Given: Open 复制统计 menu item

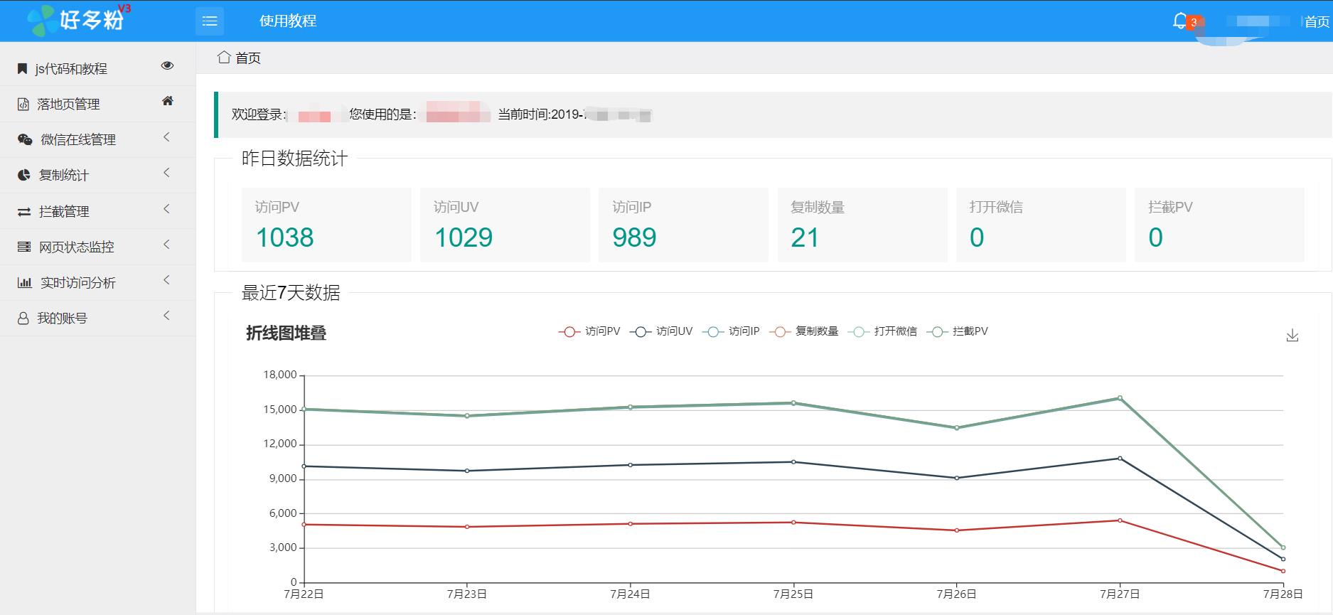Looking at the screenshot, I should tap(97, 176).
